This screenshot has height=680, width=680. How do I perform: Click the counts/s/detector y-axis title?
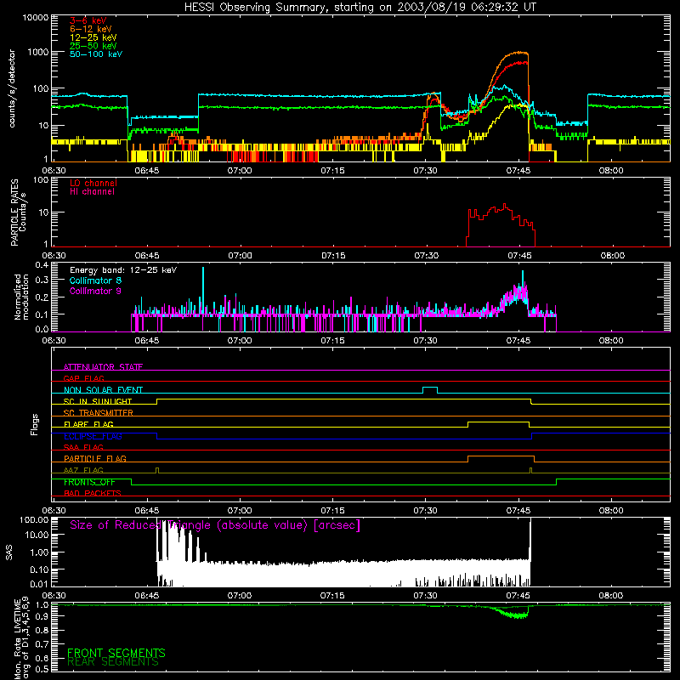tap(12, 88)
